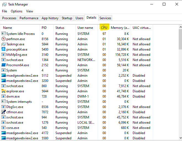
Task: Switch to the Startup tab
Action: [x=67, y=18]
